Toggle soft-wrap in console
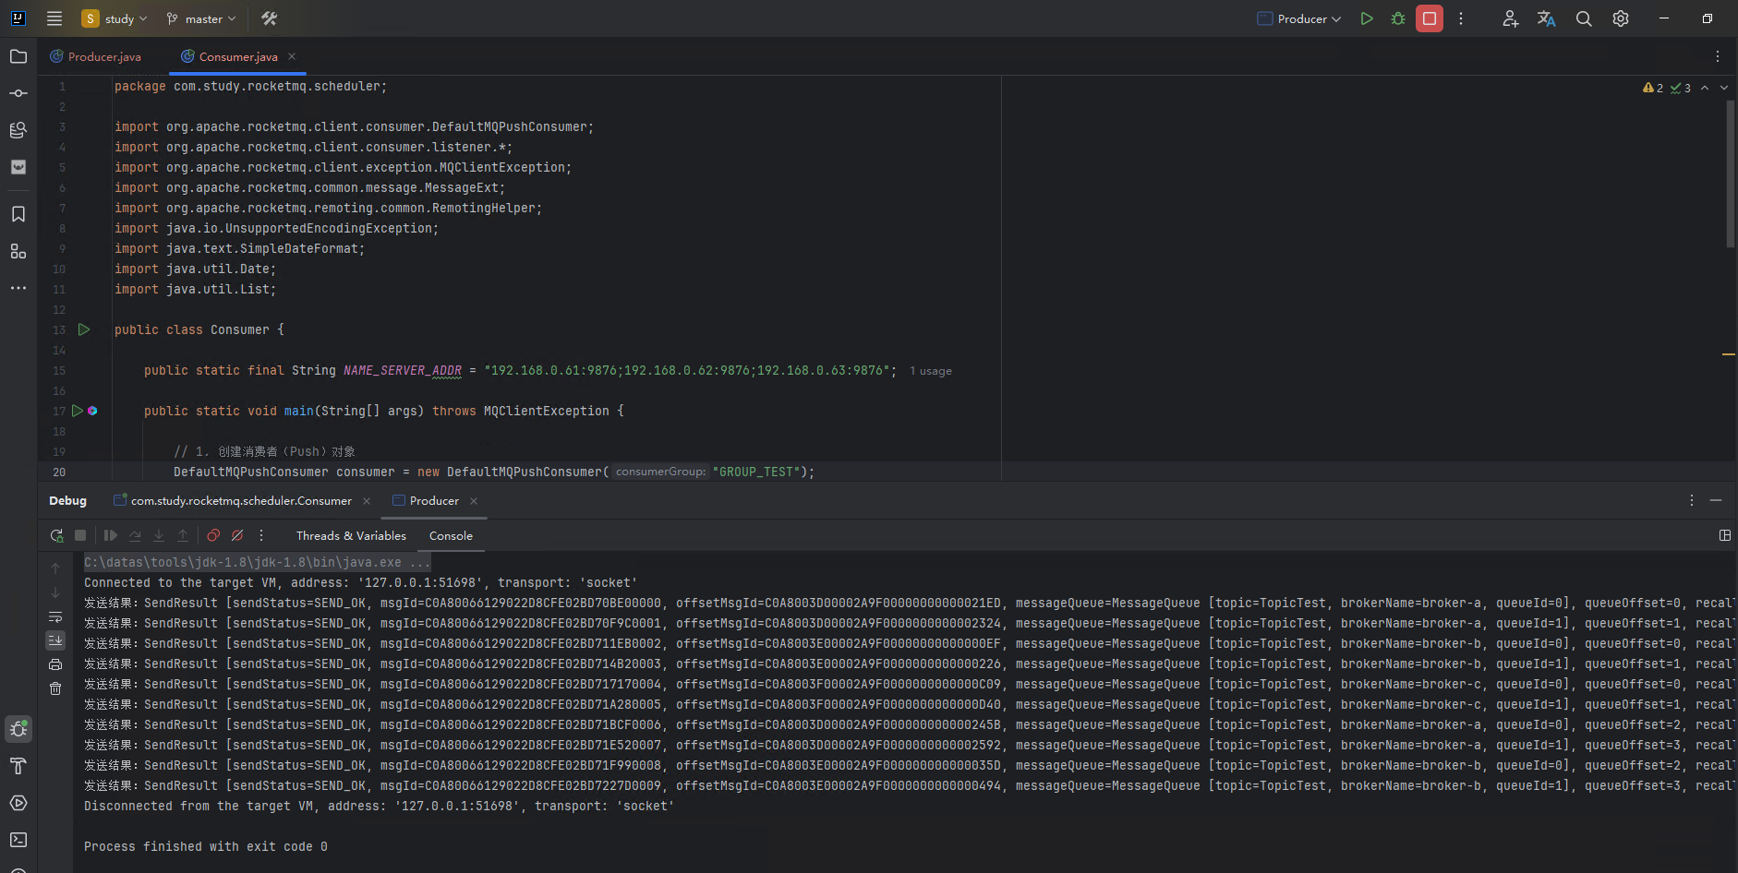Image resolution: width=1738 pixels, height=873 pixels. click(x=55, y=616)
